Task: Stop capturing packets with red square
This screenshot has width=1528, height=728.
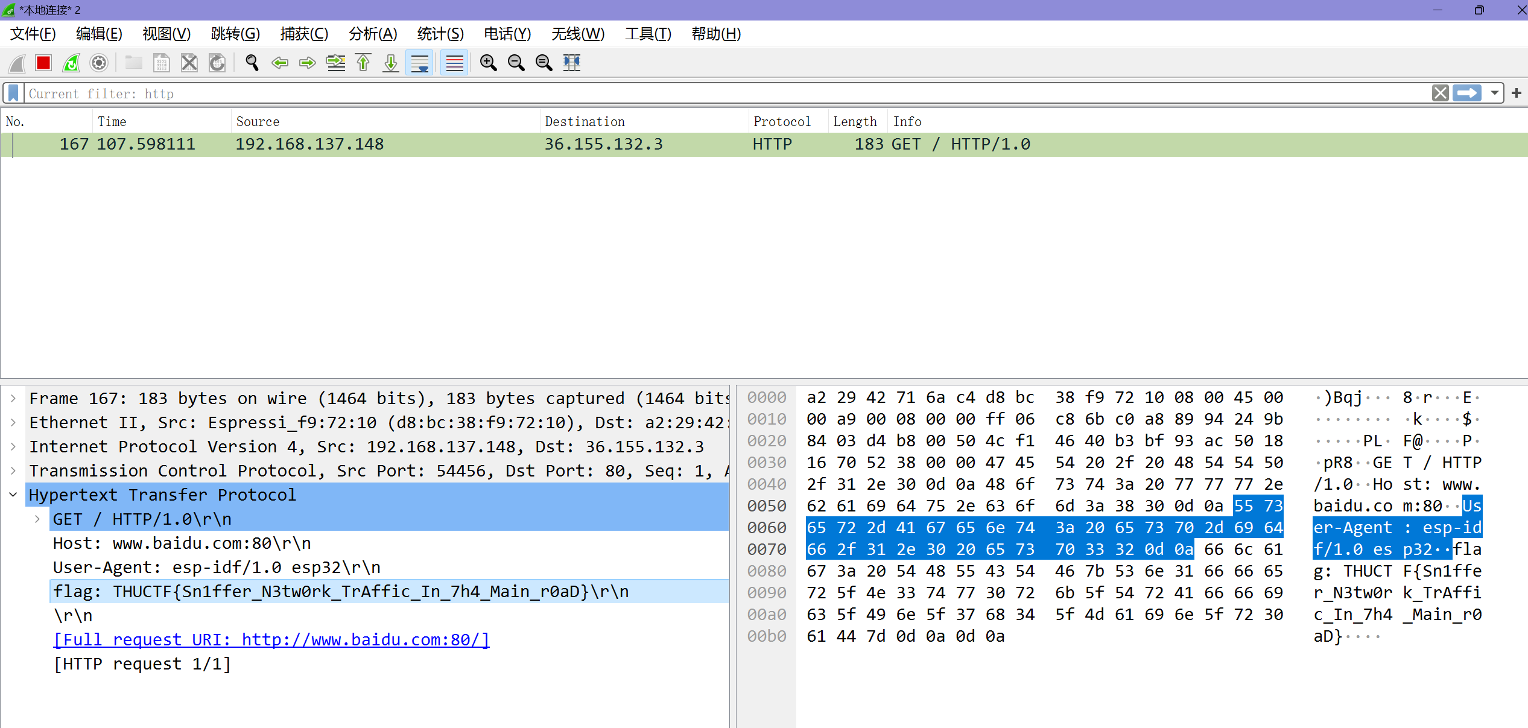Action: pos(43,63)
